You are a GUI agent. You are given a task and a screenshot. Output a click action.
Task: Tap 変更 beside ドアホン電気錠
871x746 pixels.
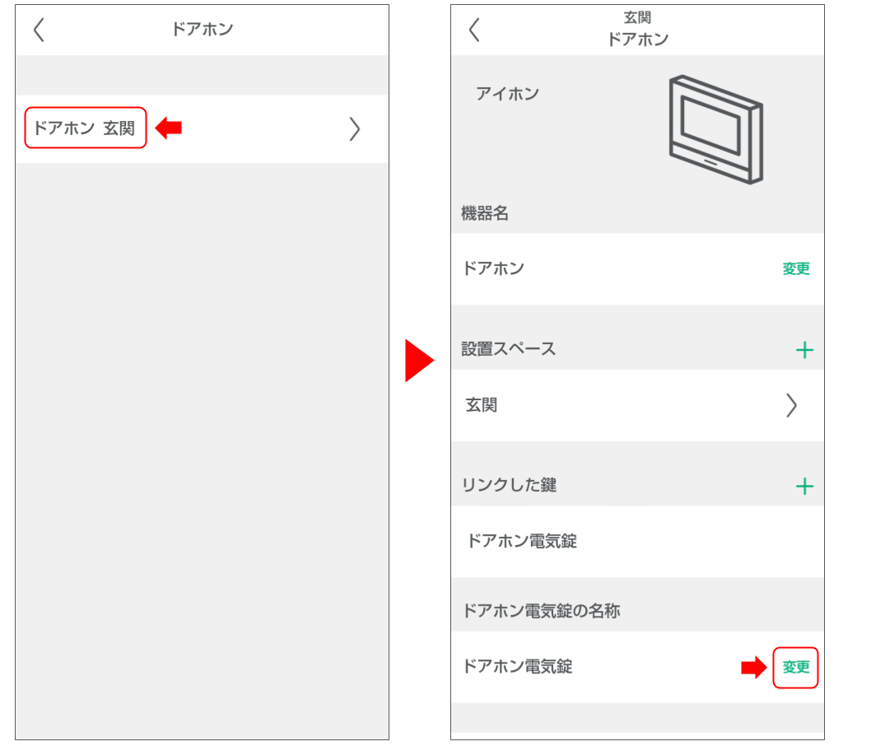(x=797, y=668)
